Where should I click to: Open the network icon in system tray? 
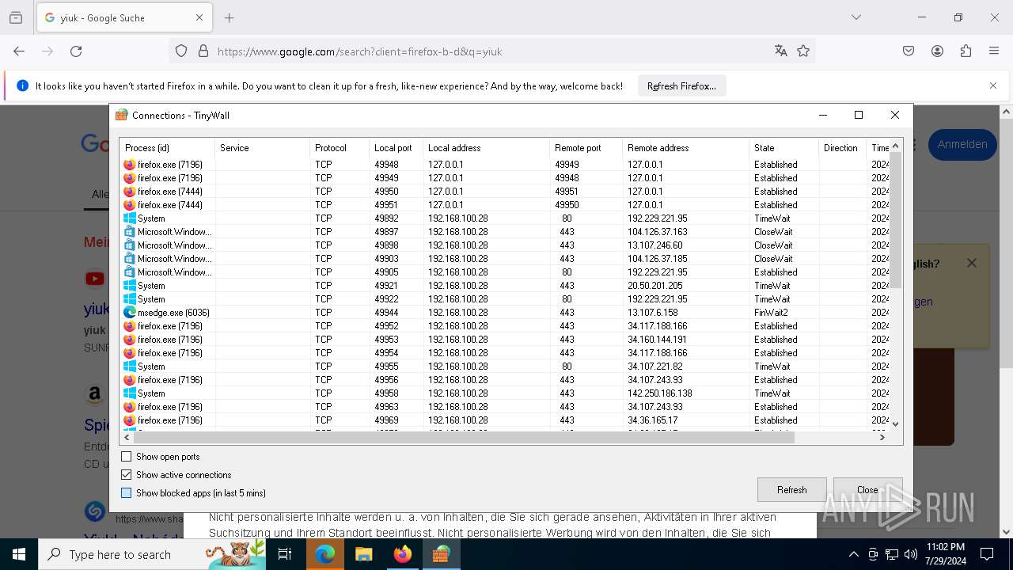tap(892, 554)
